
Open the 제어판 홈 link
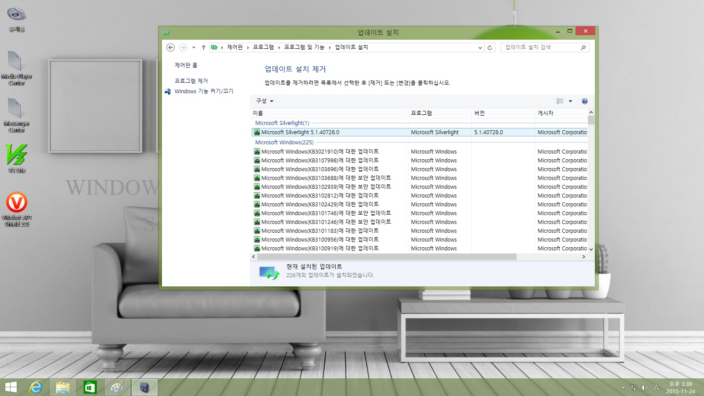(186, 65)
